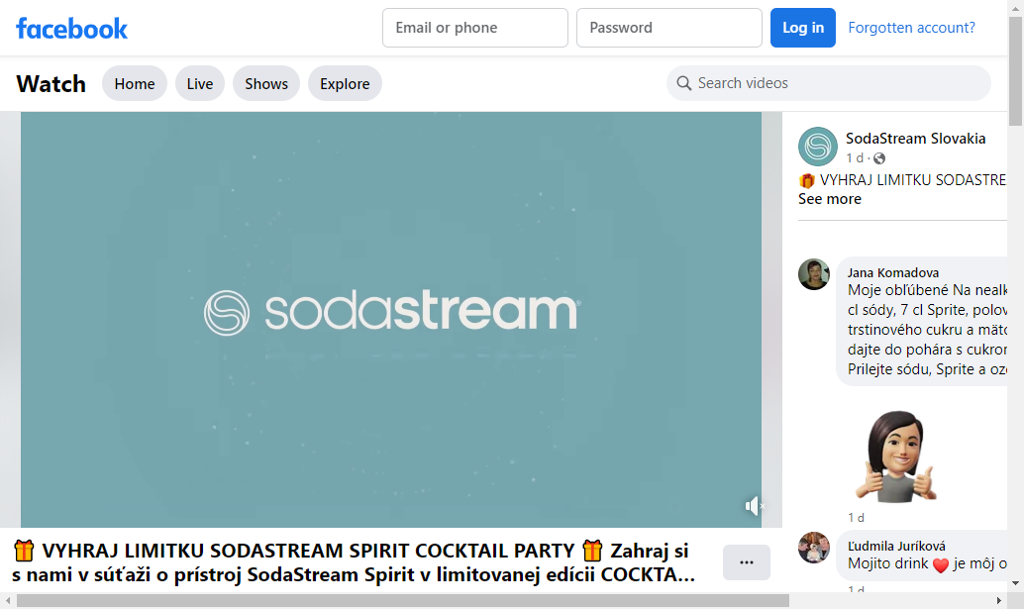Click the vertical scrollbar thumb

1015,72
